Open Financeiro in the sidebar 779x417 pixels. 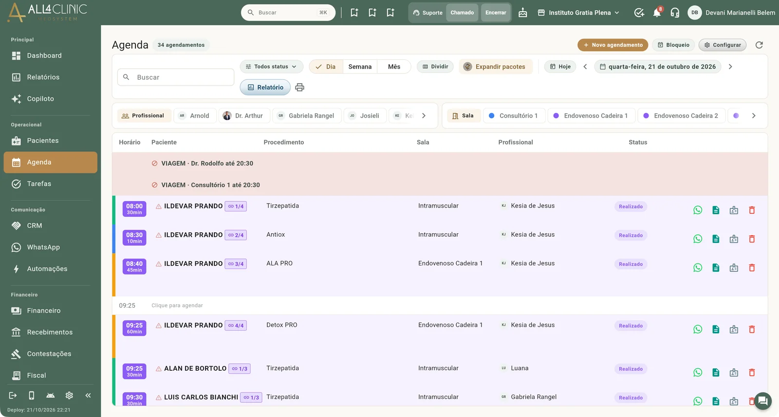(50, 311)
